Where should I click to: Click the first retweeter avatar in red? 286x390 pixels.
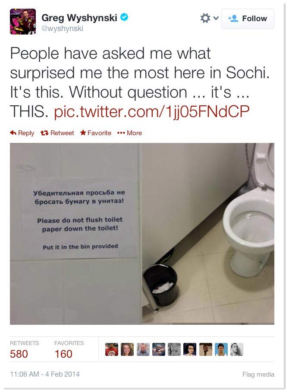[x=112, y=349]
